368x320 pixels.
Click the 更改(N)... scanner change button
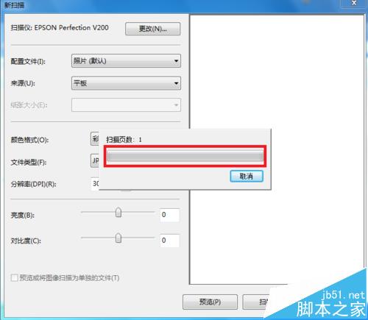[152, 29]
